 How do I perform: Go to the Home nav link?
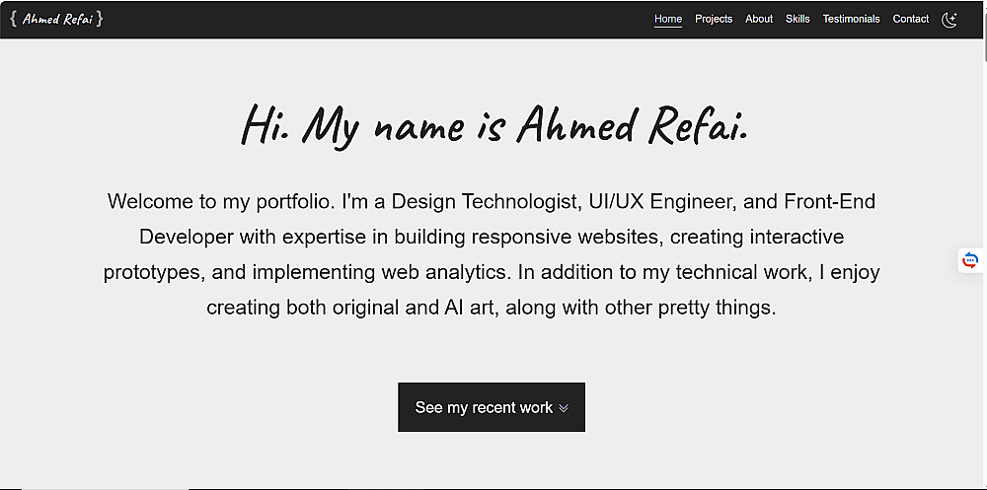[x=668, y=19]
